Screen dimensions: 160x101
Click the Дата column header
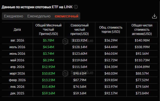[x=17, y=30]
